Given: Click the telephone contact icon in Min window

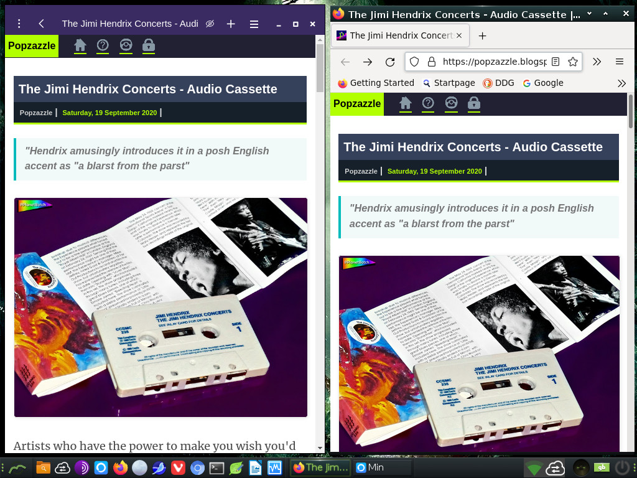Looking at the screenshot, I should [x=126, y=45].
